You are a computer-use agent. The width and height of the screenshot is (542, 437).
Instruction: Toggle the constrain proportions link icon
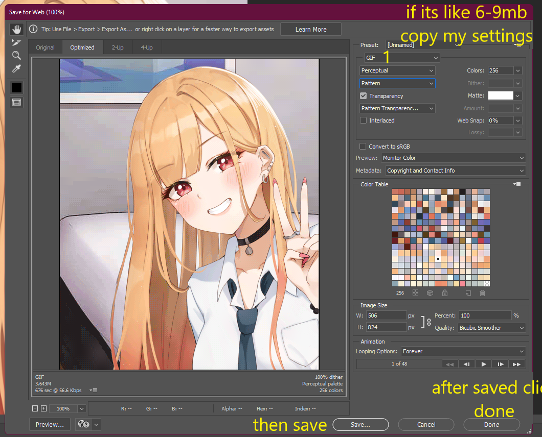pyautogui.click(x=429, y=322)
